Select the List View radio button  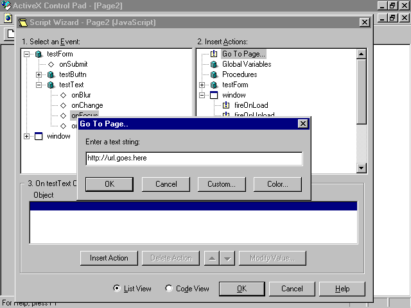pos(116,289)
